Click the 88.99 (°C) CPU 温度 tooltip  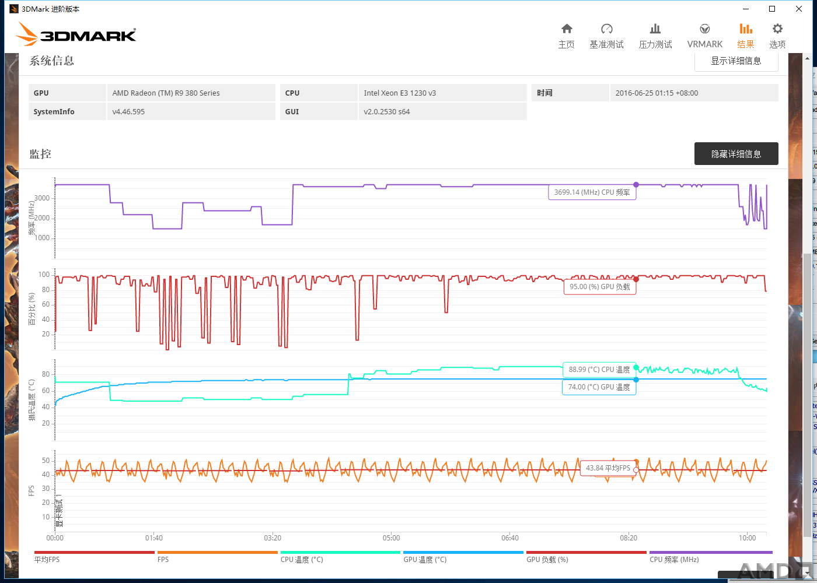599,370
